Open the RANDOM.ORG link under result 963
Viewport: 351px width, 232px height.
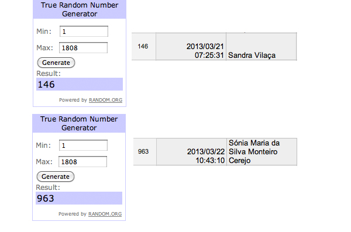105,214
